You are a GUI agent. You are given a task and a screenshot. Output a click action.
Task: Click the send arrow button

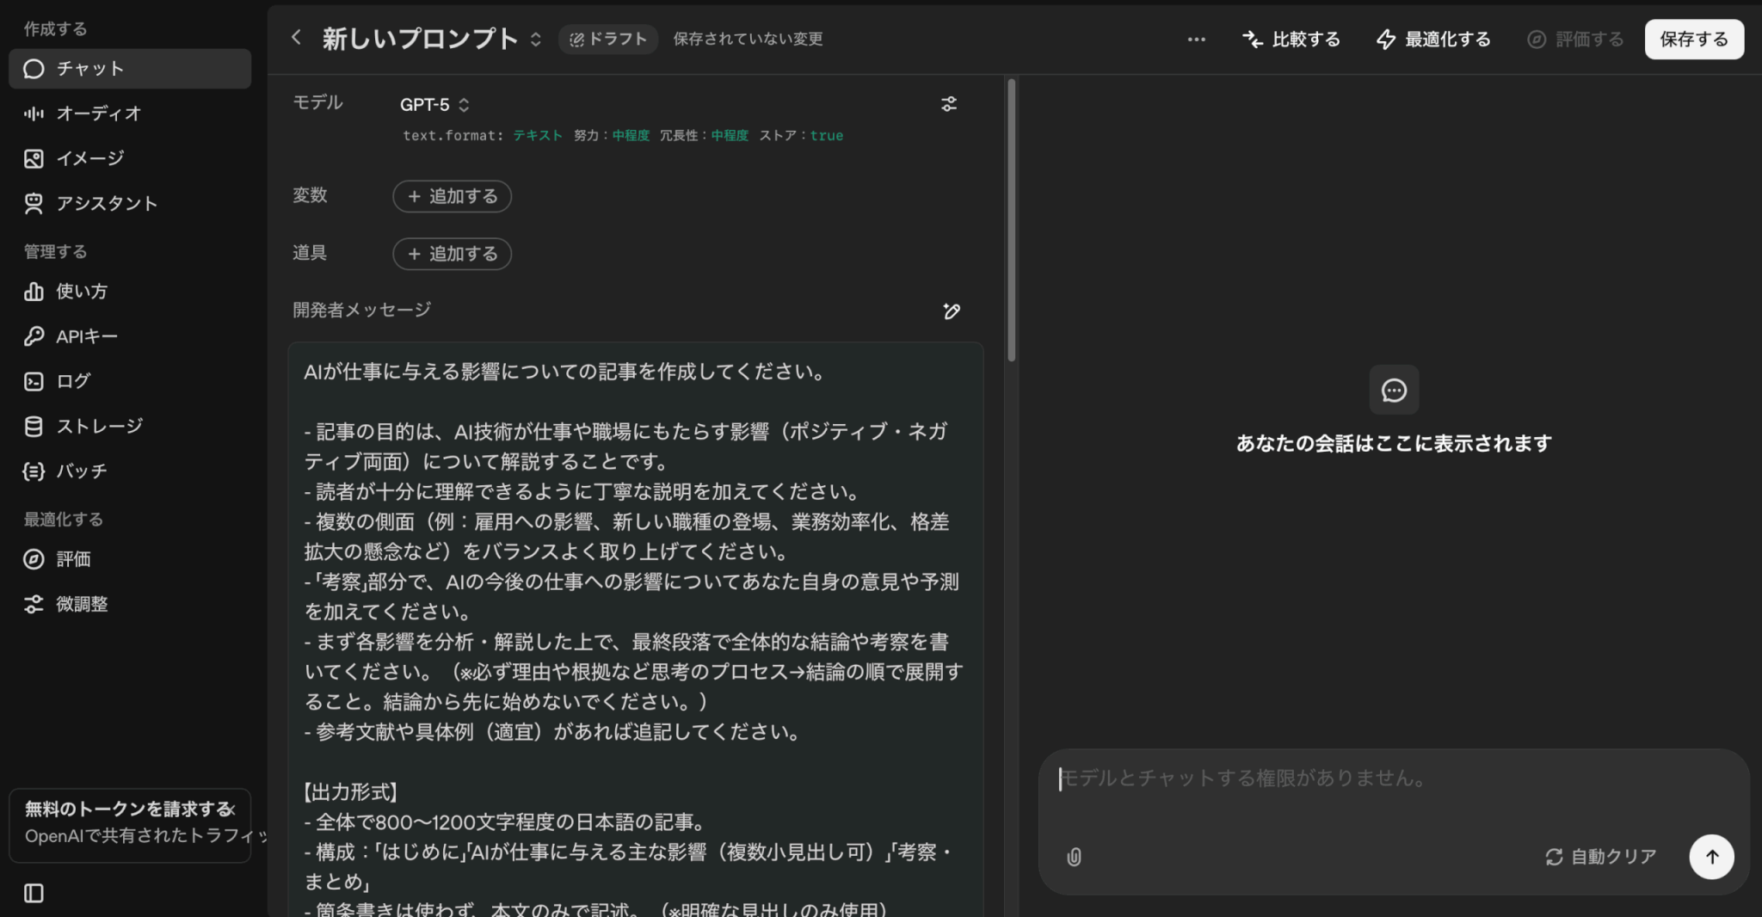coord(1711,857)
